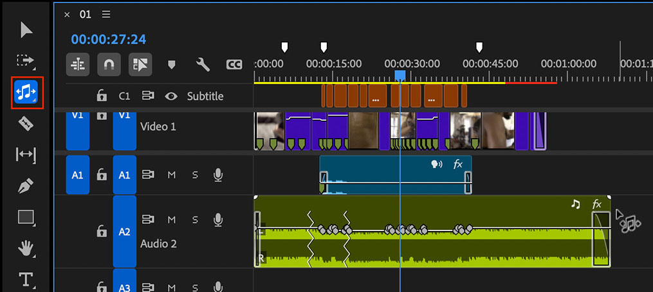Click the Subtitle track label
This screenshot has width=653, height=292.
click(205, 96)
